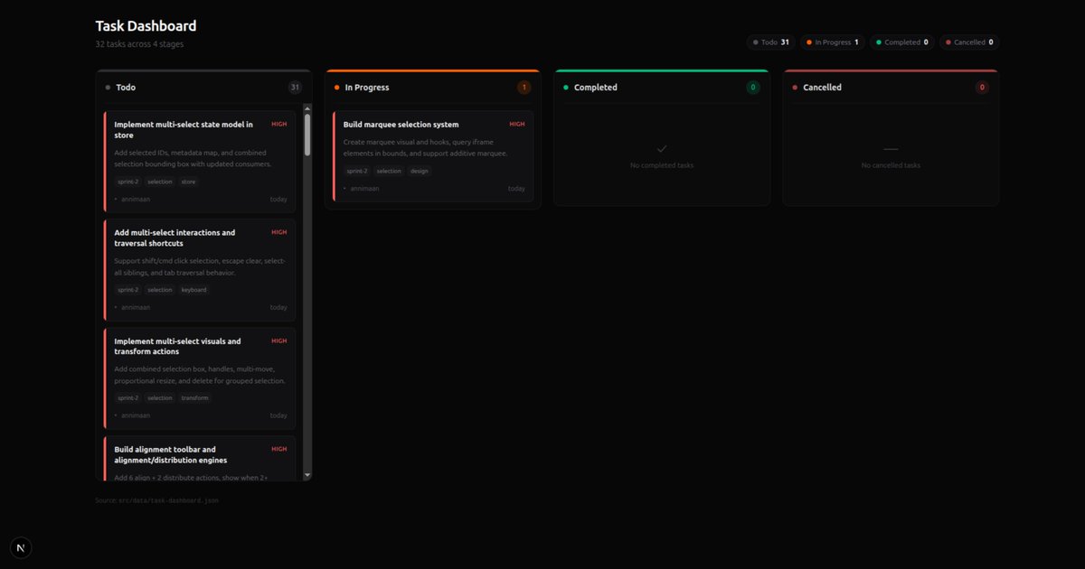
Task: Click HIGH priority label on traversal shortcuts card
Action: [x=279, y=232]
